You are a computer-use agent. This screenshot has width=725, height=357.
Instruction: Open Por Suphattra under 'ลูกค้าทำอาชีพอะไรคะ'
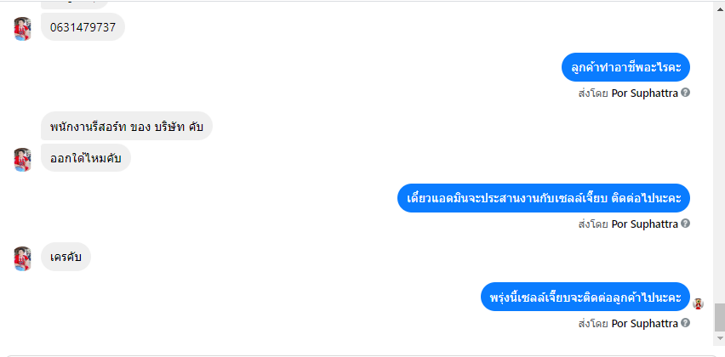(x=644, y=93)
